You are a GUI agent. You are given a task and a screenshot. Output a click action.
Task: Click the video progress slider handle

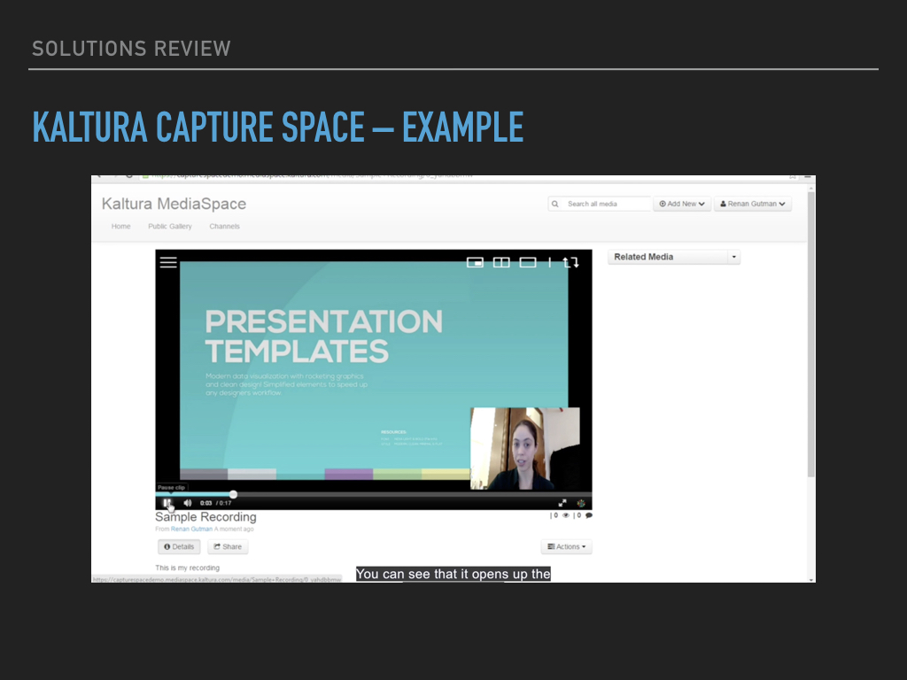coord(233,494)
